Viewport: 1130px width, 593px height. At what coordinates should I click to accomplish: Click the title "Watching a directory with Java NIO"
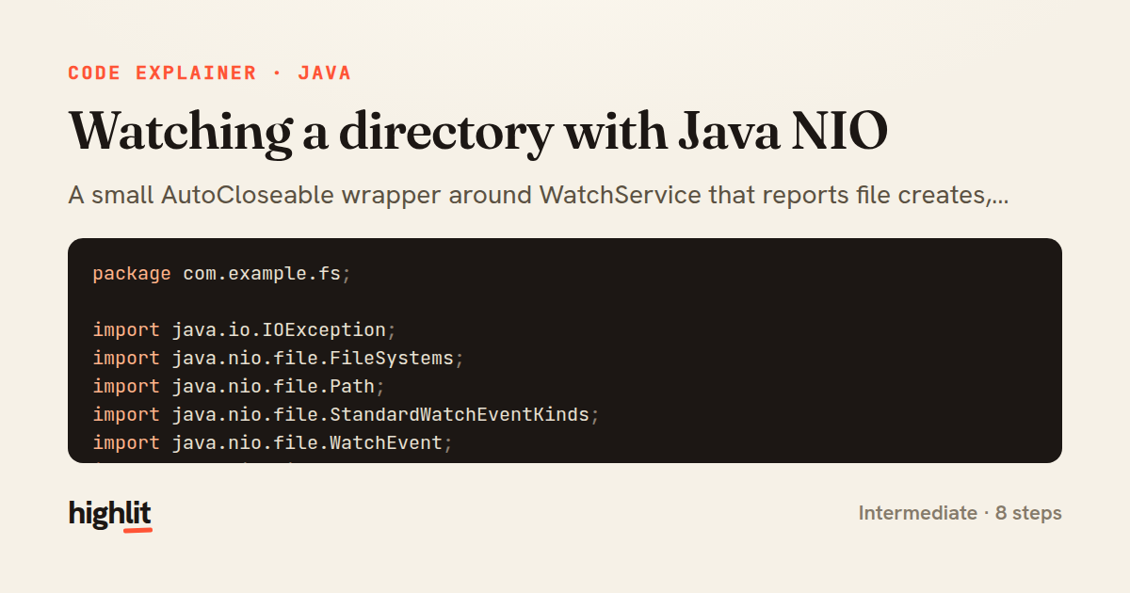478,131
